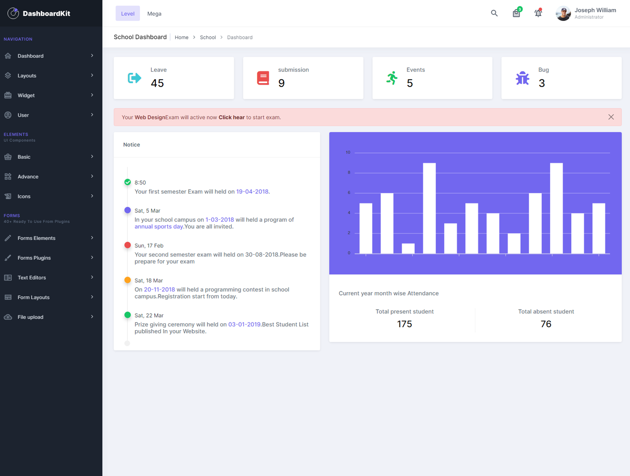Open the notifications bell icon

(538, 13)
